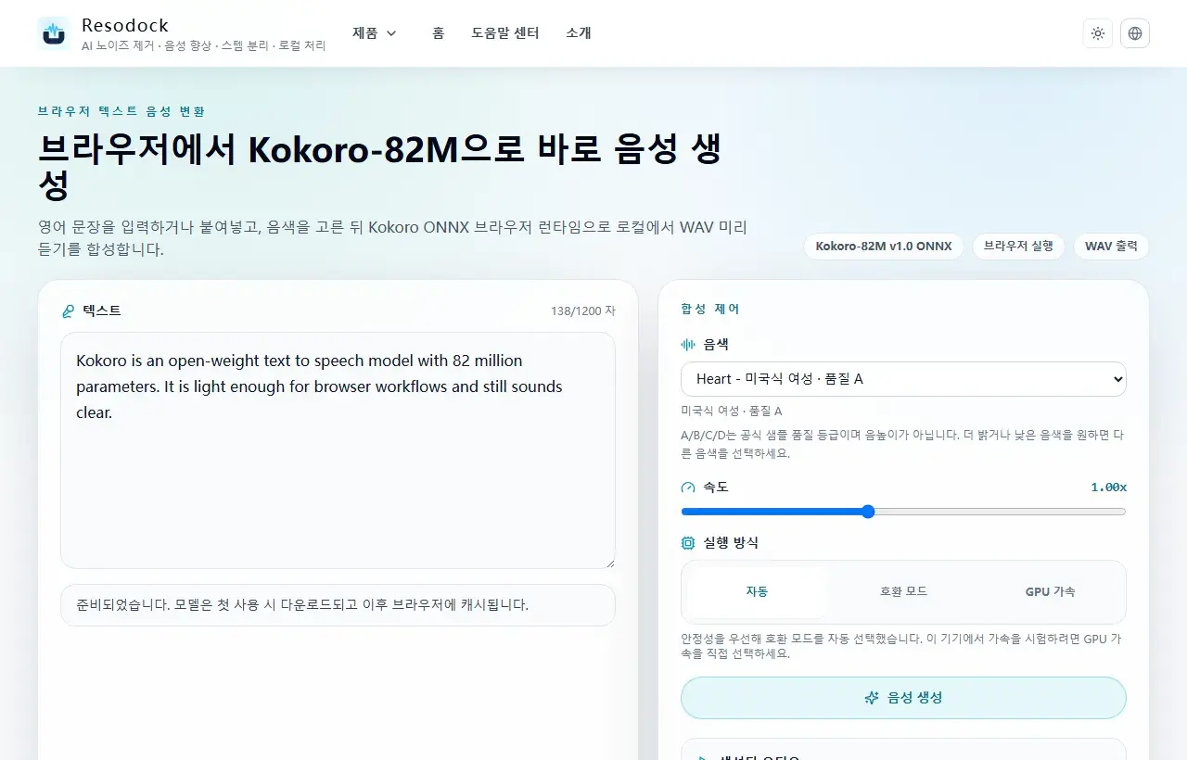
Task: Toggle the light/dark theme sun icon
Action: click(1098, 33)
